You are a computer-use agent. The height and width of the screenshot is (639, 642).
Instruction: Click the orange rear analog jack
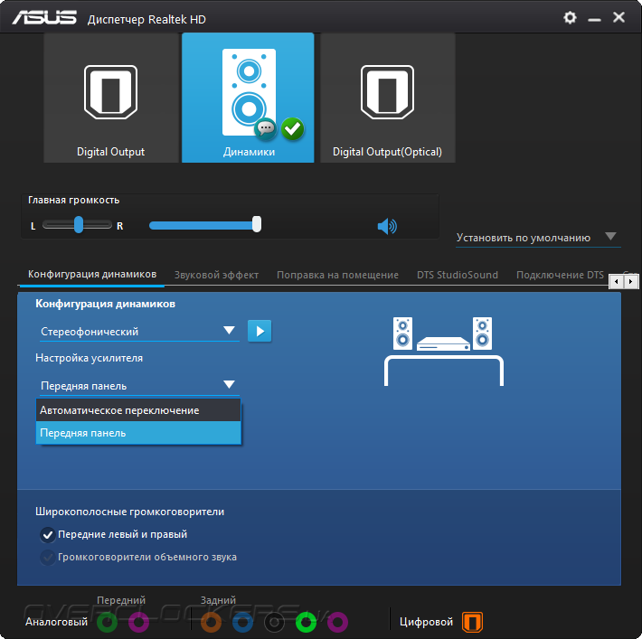pyautogui.click(x=212, y=622)
